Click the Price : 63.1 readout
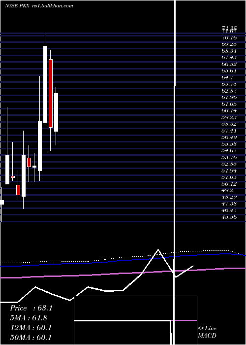The image size is (246, 345). click(31, 308)
